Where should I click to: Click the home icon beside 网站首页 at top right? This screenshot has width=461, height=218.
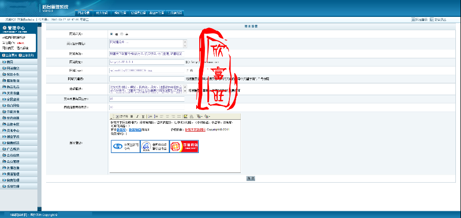tap(413, 19)
